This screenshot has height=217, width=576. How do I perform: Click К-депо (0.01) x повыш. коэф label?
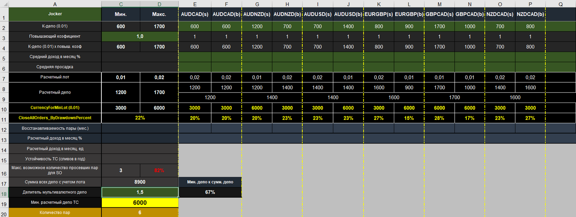coord(55,46)
